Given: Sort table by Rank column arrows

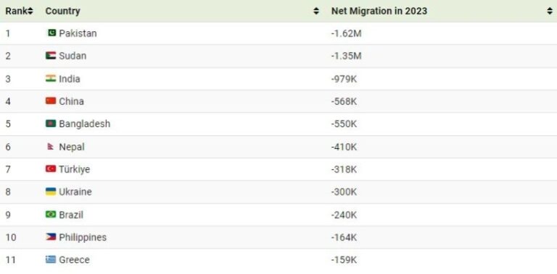Looking at the screenshot, I should tap(30, 11).
